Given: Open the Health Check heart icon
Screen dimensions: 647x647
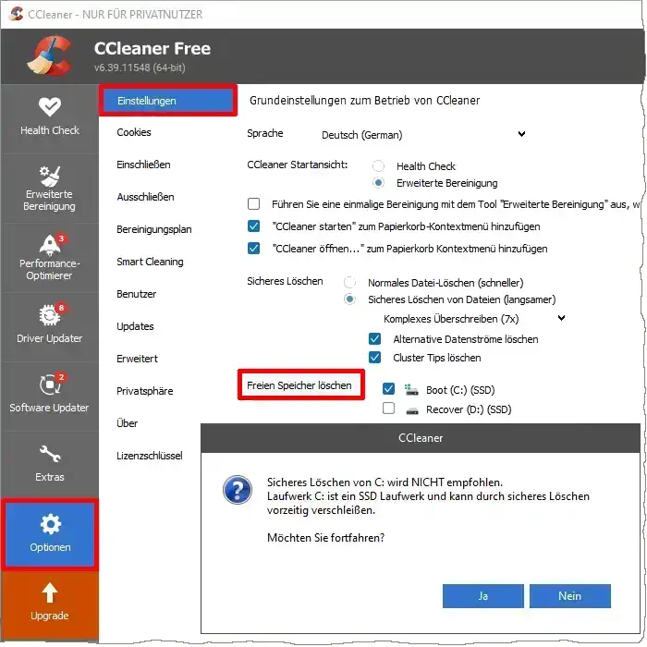Looking at the screenshot, I should 50,107.
